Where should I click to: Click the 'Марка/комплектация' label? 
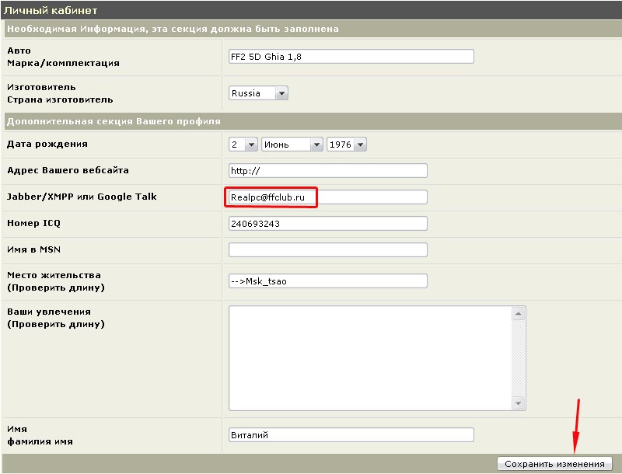pyautogui.click(x=63, y=63)
